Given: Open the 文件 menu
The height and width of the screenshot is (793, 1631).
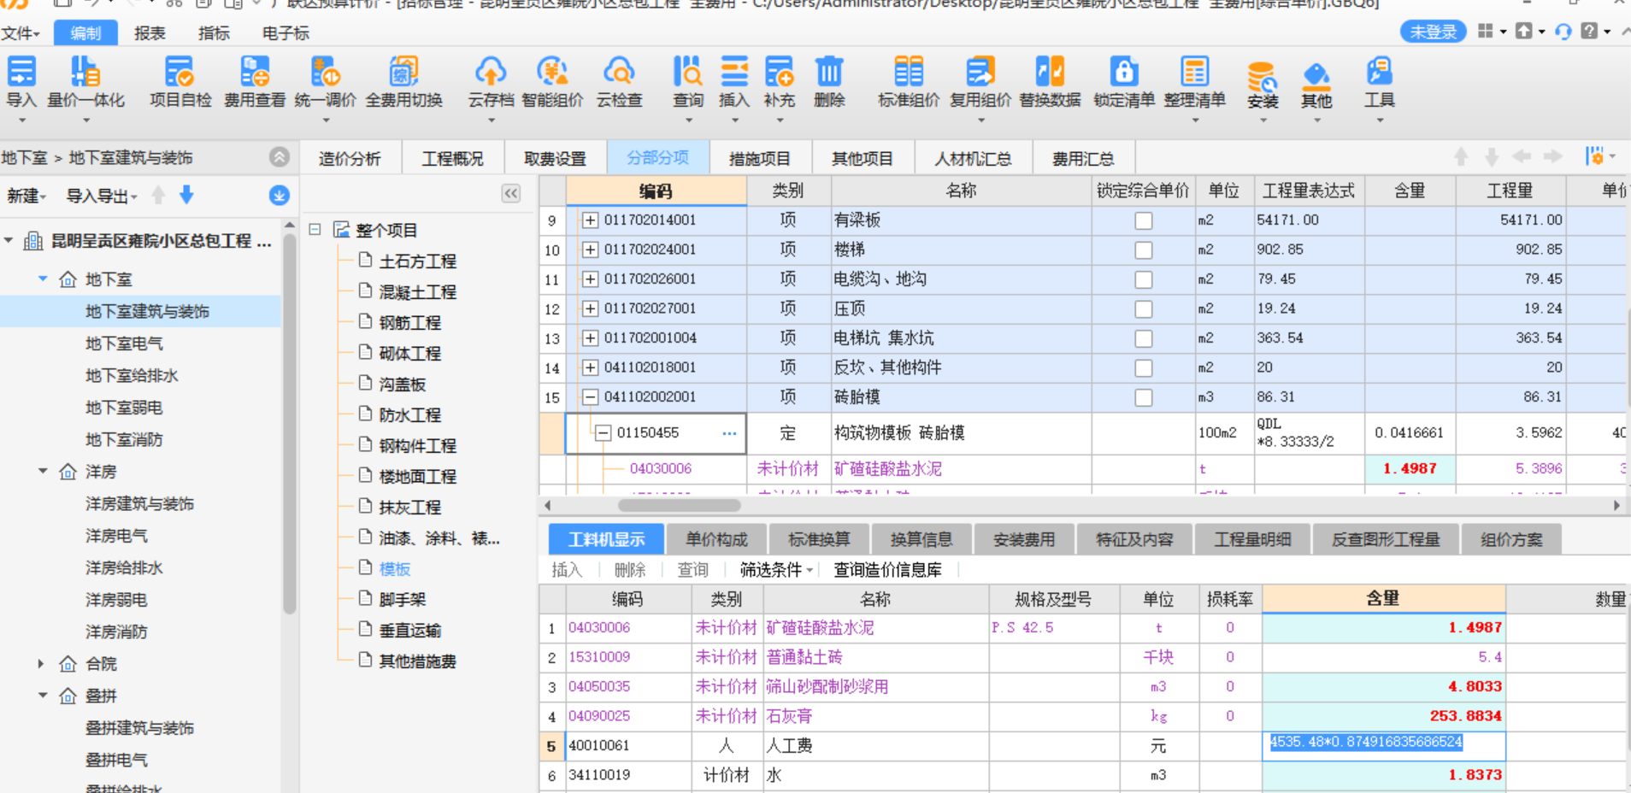Looking at the screenshot, I should pyautogui.click(x=21, y=33).
